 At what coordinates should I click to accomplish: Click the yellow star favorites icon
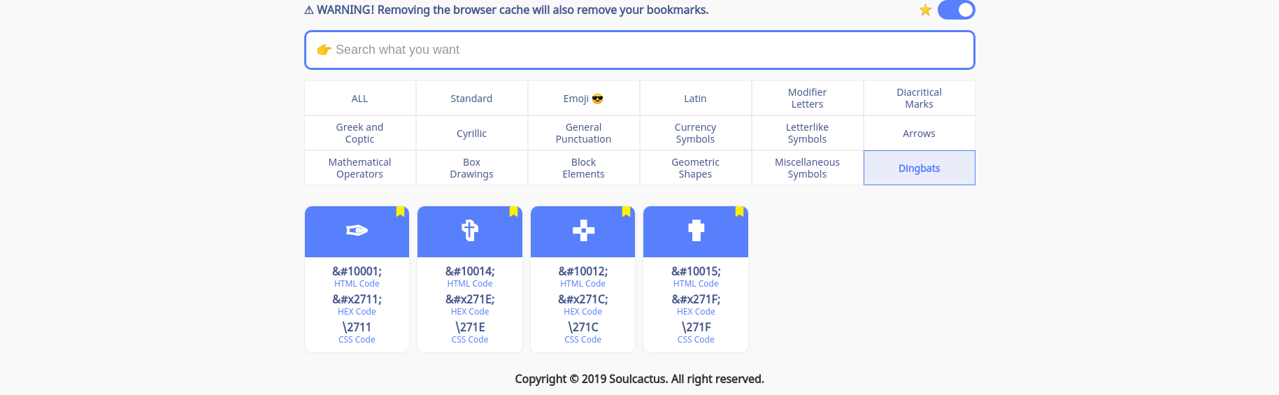(925, 10)
